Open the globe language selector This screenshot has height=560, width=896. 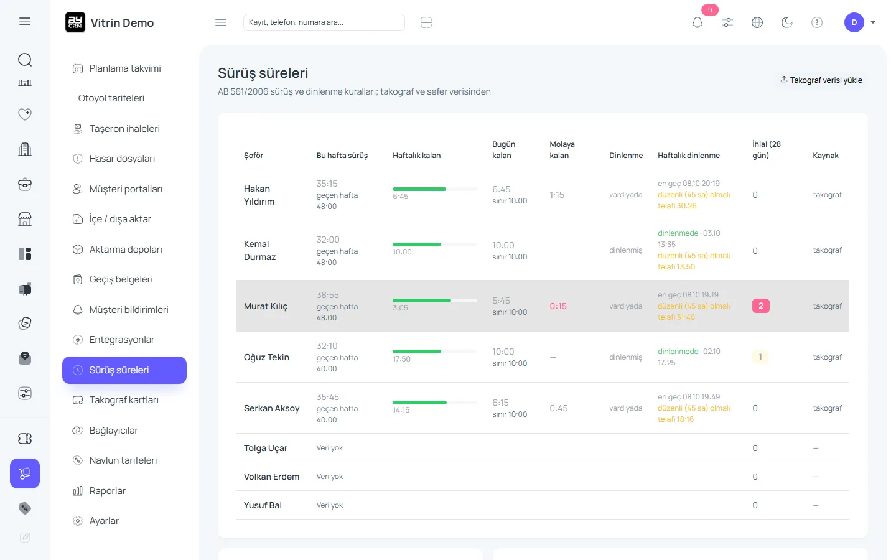coord(757,22)
